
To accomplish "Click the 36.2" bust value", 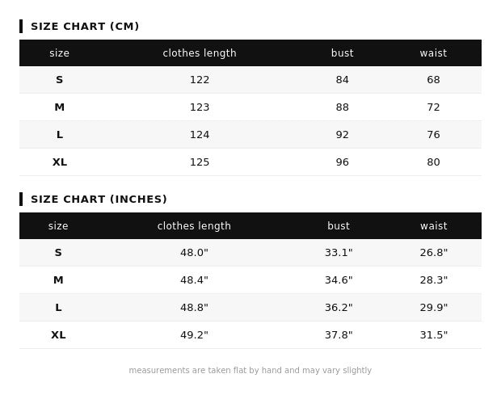I will (339, 308).
